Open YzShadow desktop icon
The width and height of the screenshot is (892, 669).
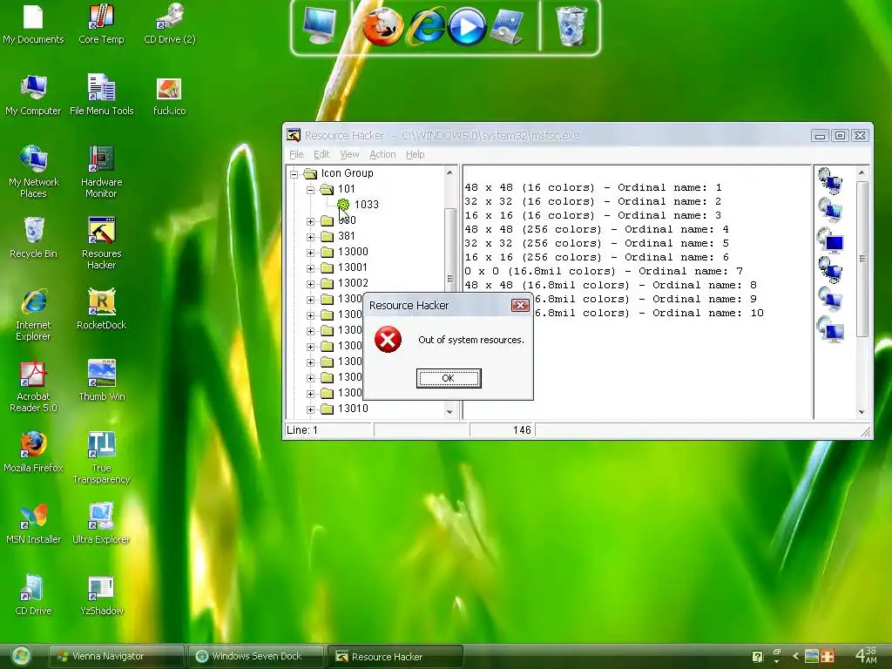coord(101,595)
